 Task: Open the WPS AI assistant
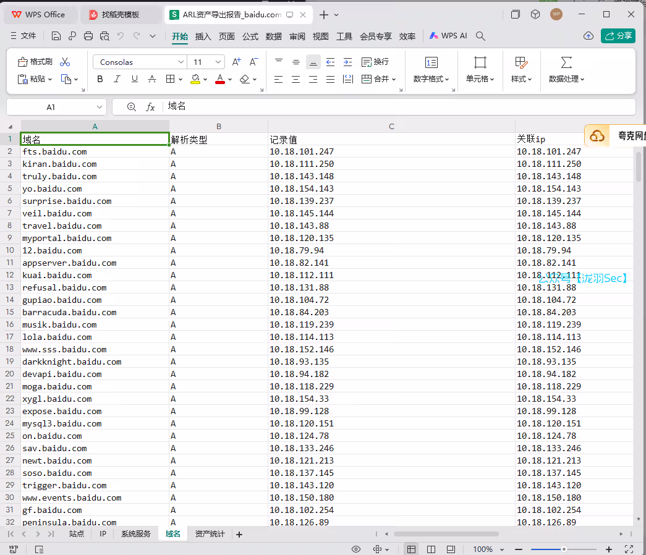coord(449,36)
